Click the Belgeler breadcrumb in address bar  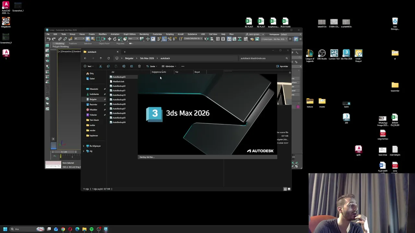coord(129,58)
